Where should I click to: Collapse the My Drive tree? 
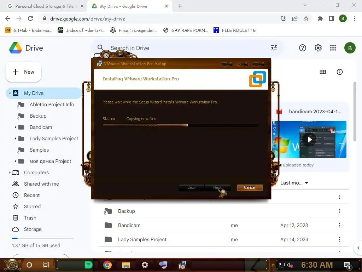tap(10, 93)
